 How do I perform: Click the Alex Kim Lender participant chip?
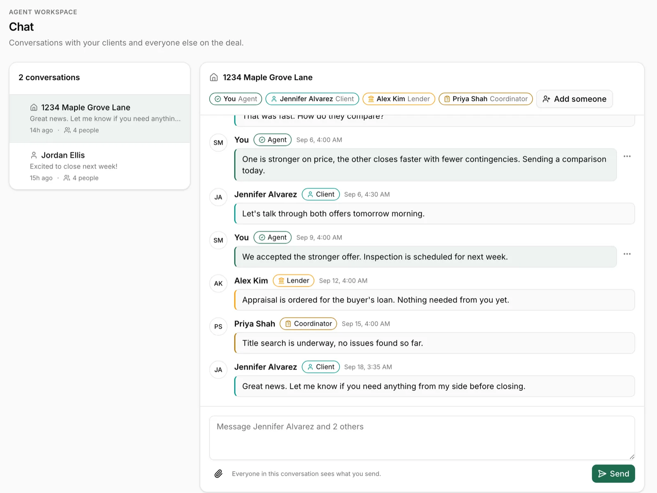399,99
